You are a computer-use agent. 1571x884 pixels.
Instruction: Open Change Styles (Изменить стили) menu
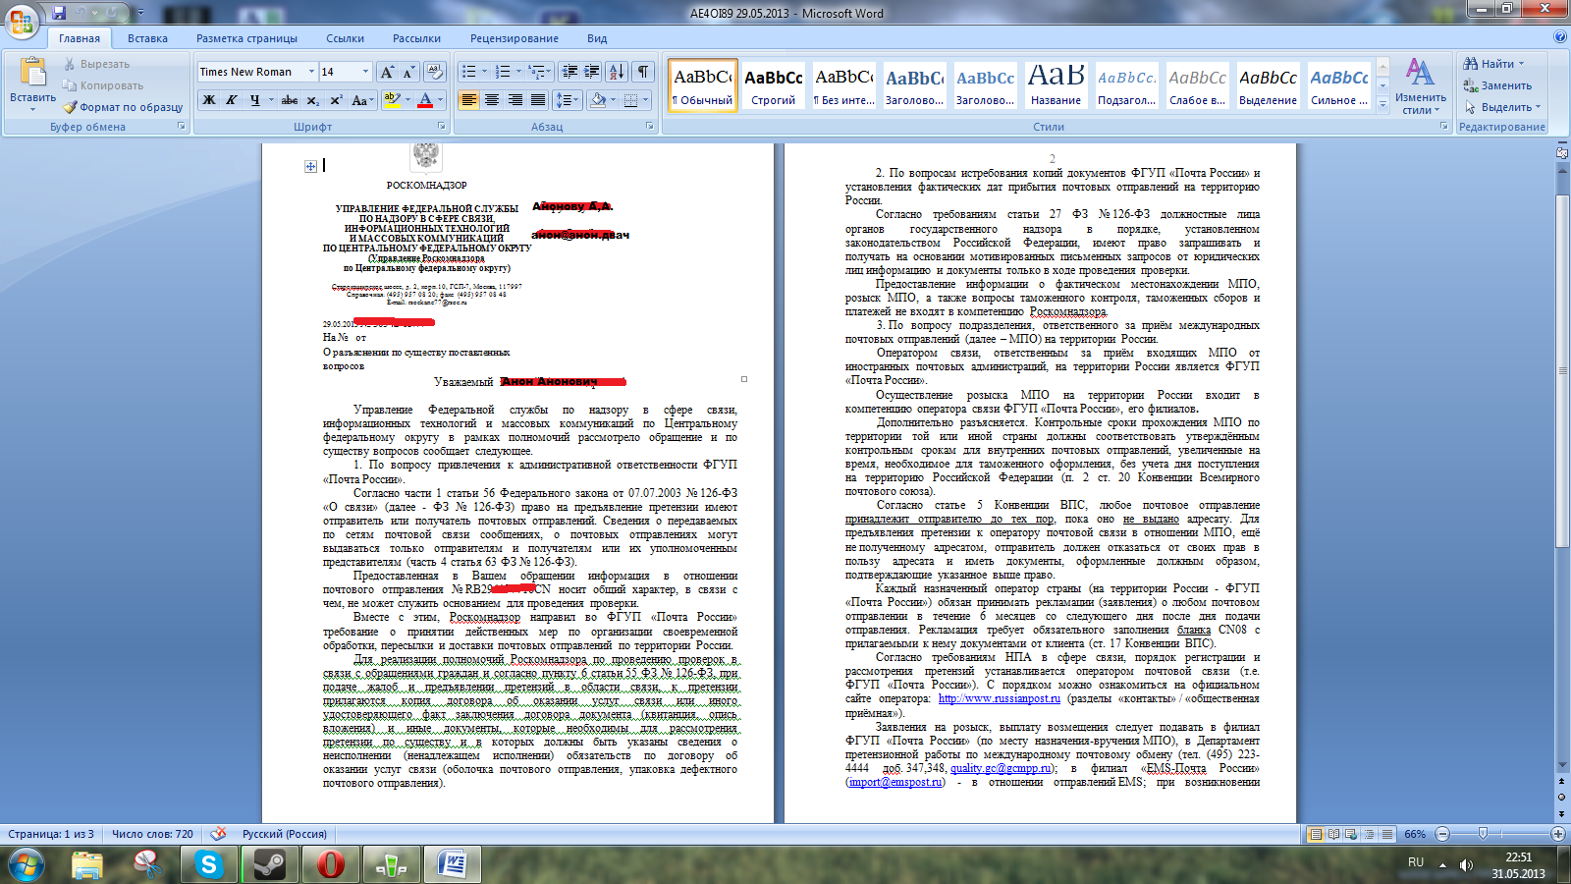coord(1420,86)
